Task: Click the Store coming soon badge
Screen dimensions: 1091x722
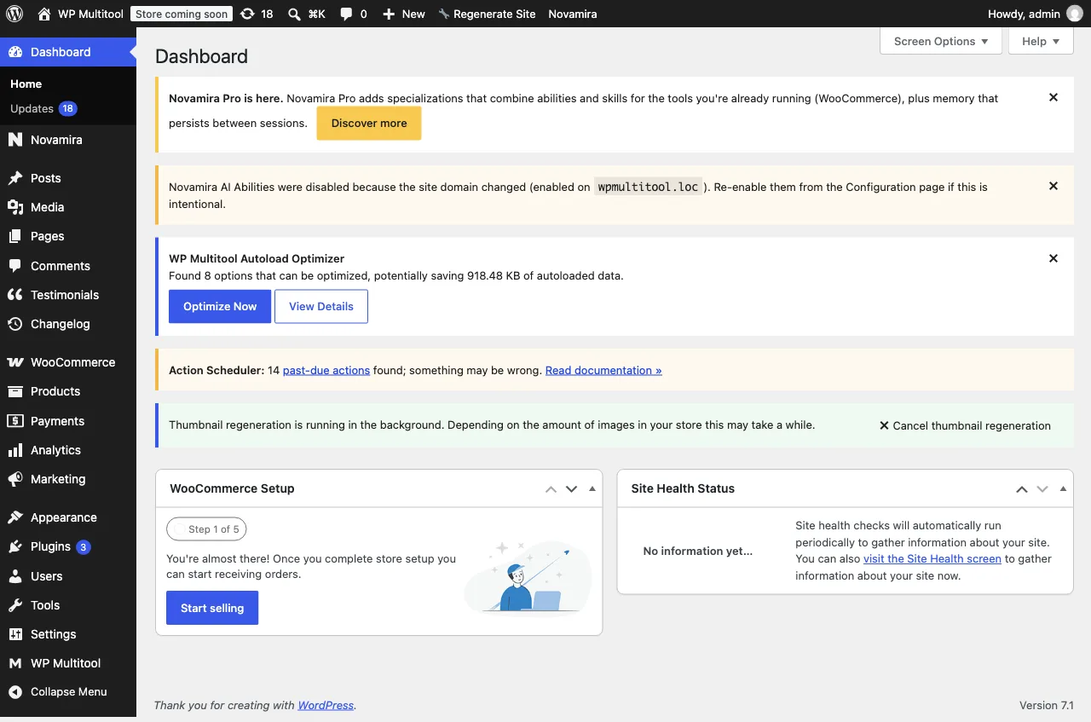Action: pos(182,14)
